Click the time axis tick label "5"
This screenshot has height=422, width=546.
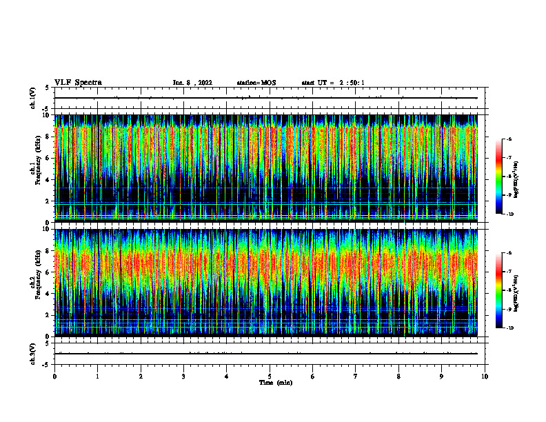pyautogui.click(x=270, y=376)
